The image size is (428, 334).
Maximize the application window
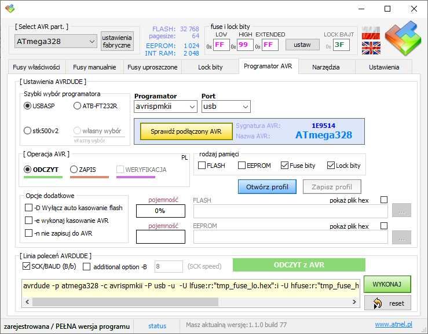387,9
